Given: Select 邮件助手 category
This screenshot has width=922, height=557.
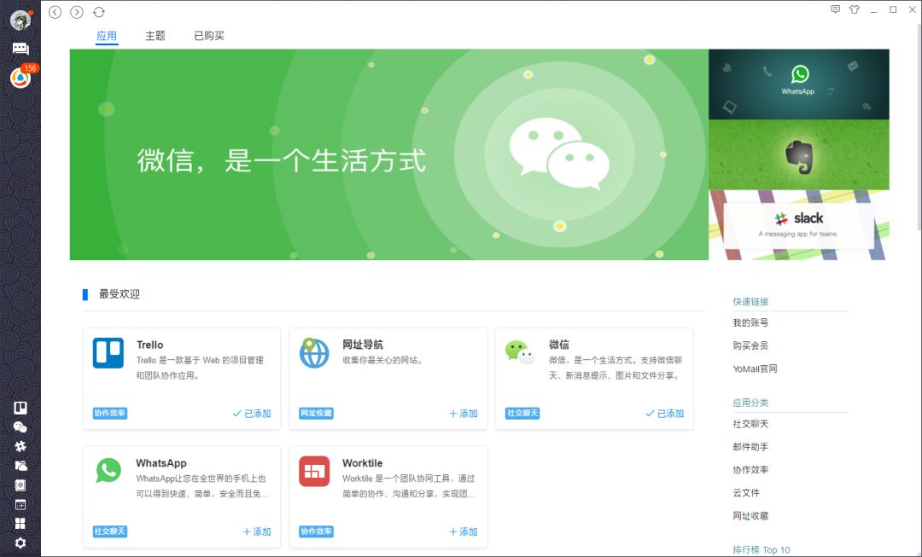Looking at the screenshot, I should 750,447.
